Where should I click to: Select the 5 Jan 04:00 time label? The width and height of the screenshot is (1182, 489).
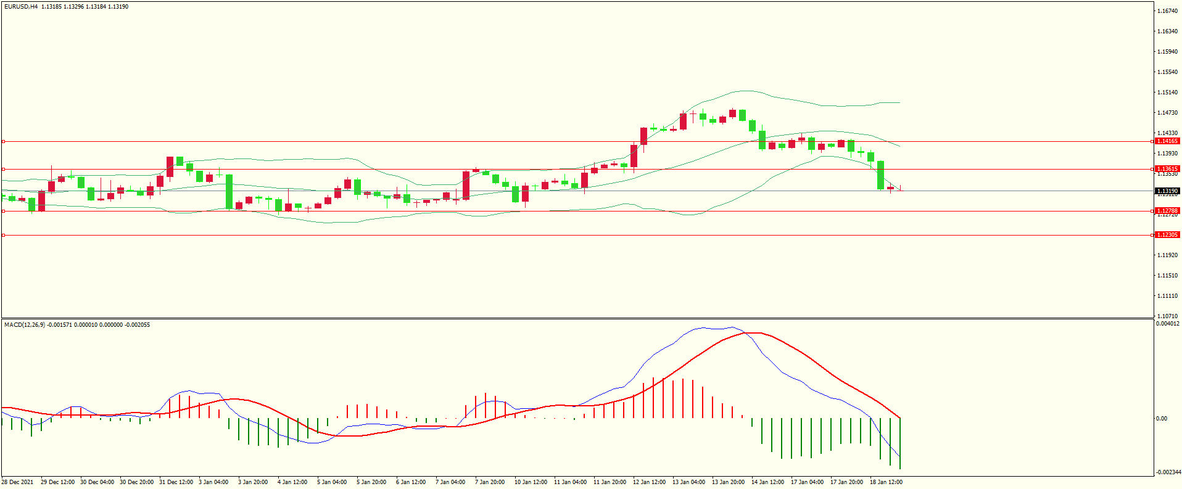[332, 482]
